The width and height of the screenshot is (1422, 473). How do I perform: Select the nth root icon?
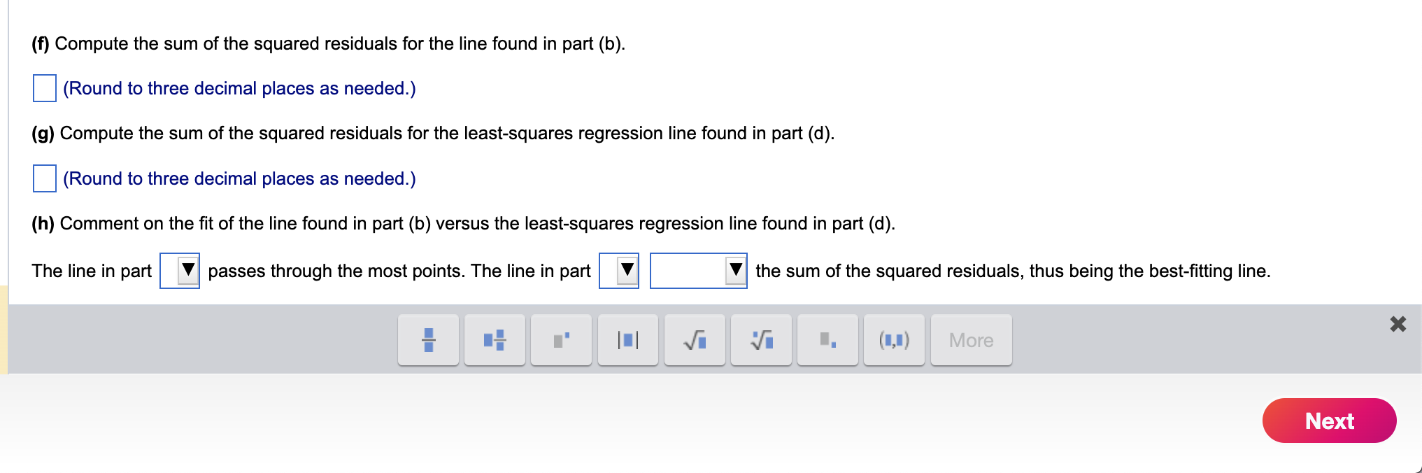tap(760, 340)
